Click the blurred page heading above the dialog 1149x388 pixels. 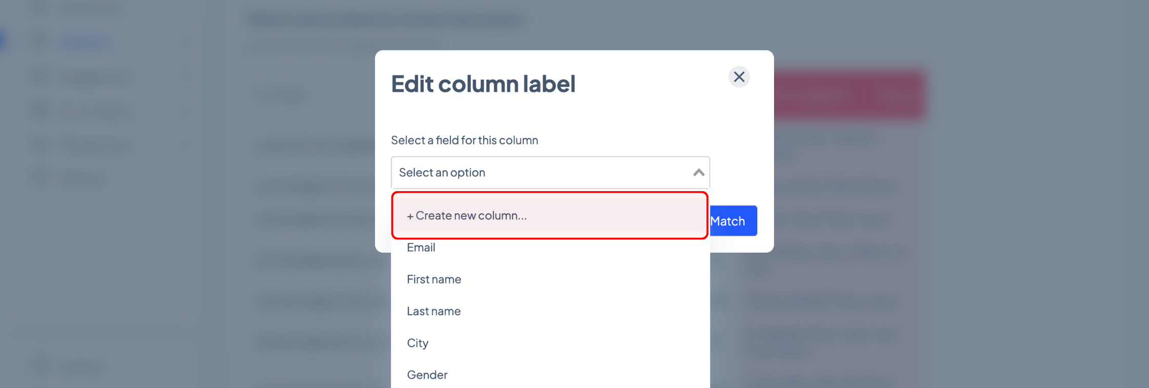coord(386,20)
